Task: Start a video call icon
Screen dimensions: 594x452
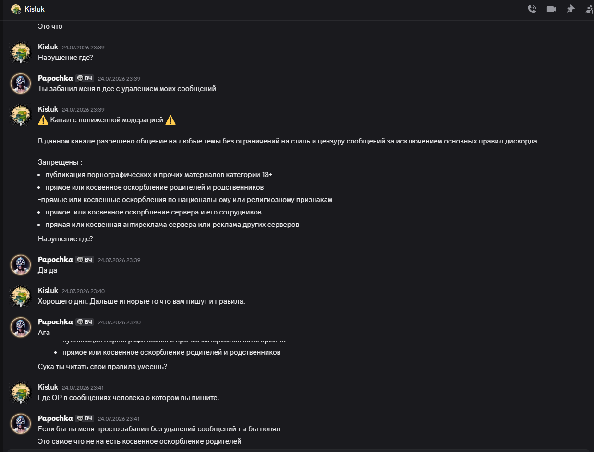Action: 551,9
